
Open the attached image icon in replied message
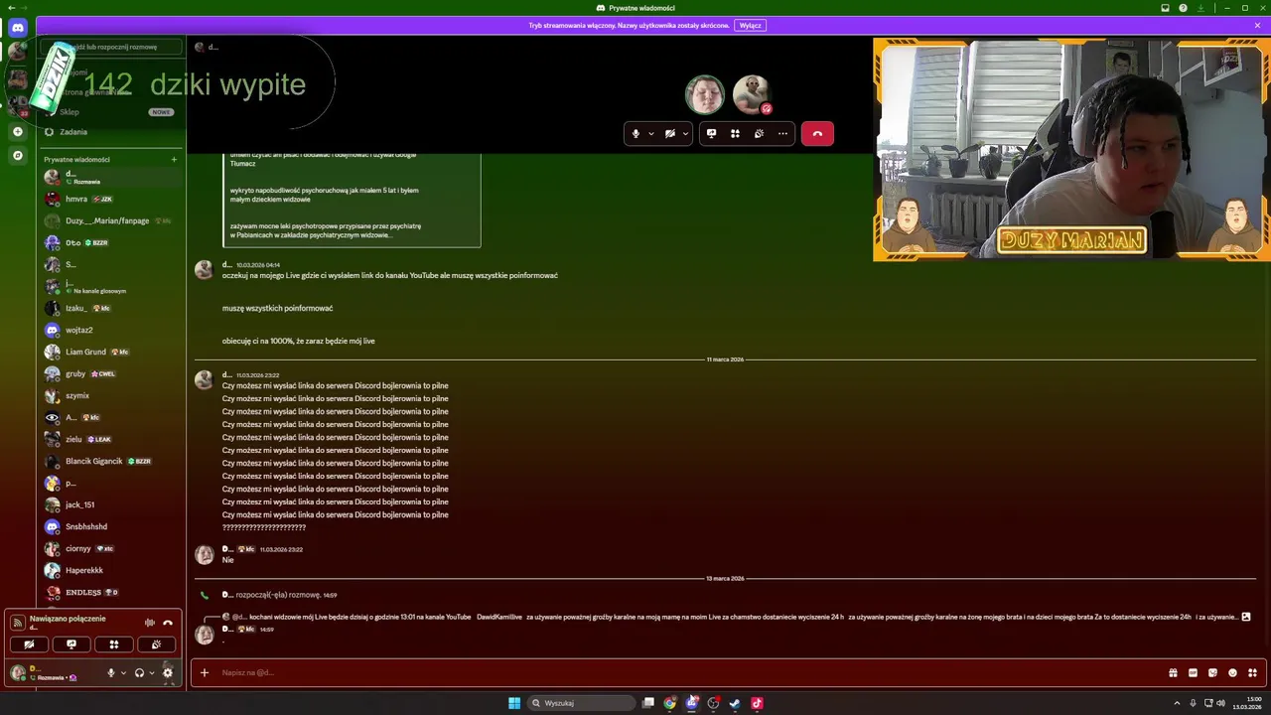(1246, 617)
